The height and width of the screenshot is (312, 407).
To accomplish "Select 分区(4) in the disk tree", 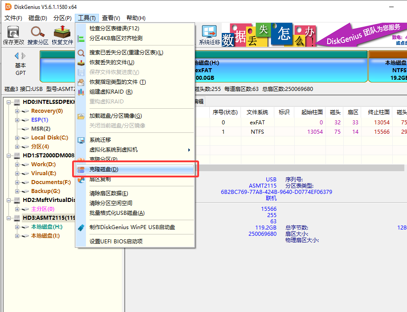I will click(x=40, y=147).
